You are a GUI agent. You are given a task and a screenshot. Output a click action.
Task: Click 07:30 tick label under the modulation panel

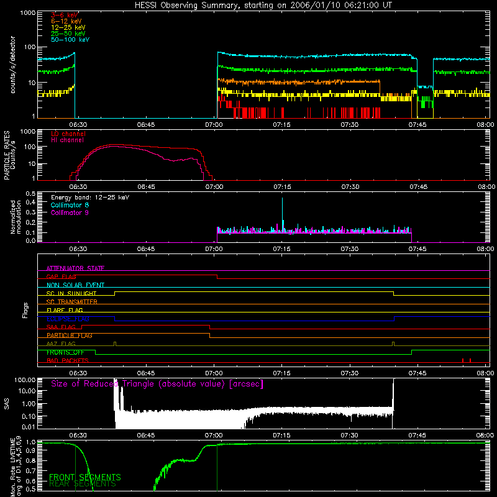350,249
